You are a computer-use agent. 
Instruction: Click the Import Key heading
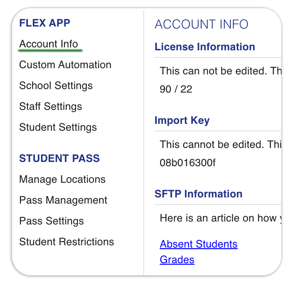[x=182, y=121]
